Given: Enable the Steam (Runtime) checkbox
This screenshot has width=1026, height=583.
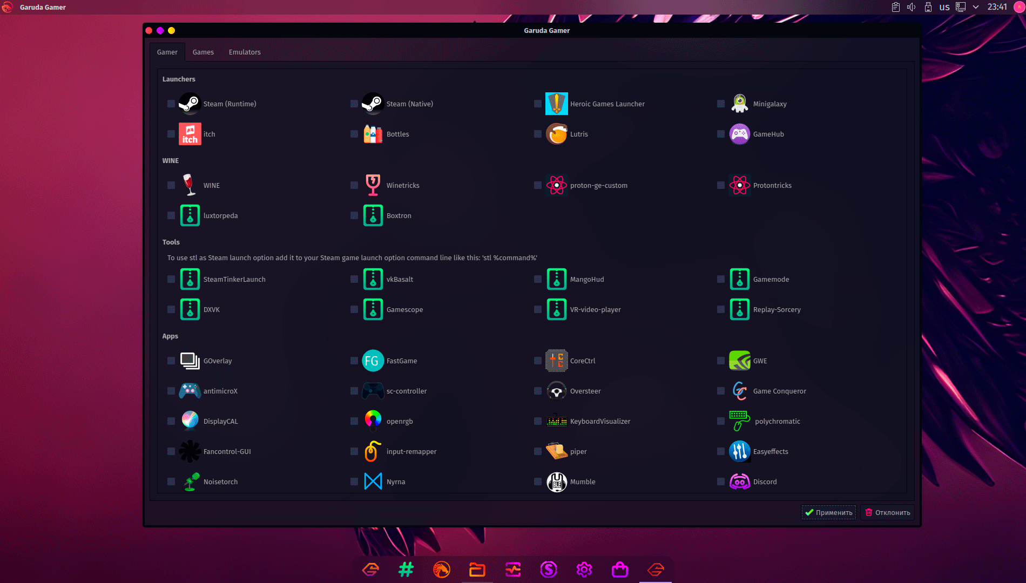Looking at the screenshot, I should point(171,104).
